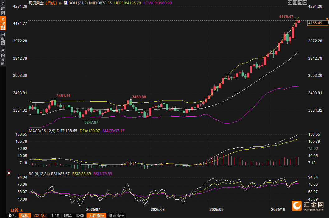Open the 【日线】 period selector in chart title

51,3
